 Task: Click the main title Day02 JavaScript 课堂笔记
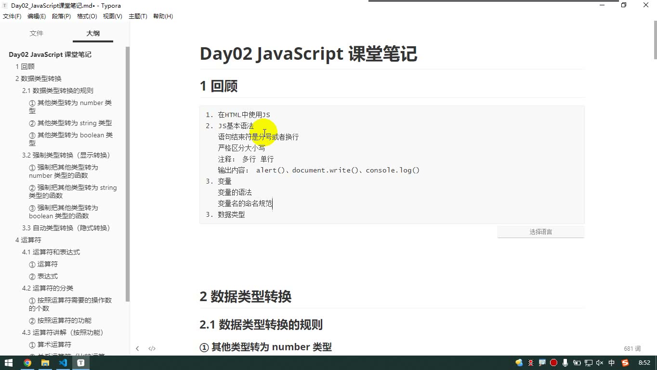[308, 53]
